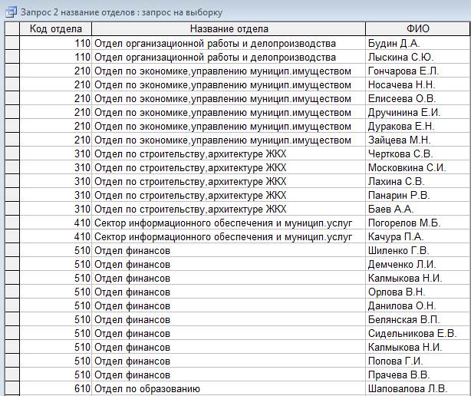
Task: Click code 210 in Зайцева М.Н. row
Action: (x=55, y=140)
